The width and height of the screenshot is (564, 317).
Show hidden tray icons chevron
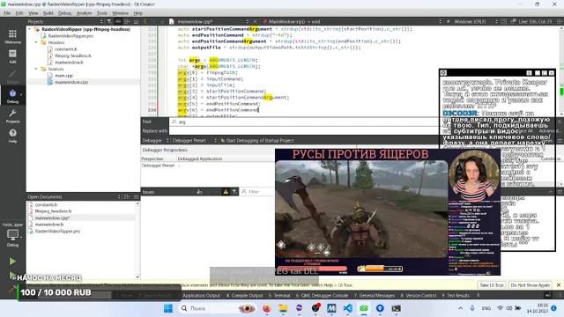click(x=460, y=308)
